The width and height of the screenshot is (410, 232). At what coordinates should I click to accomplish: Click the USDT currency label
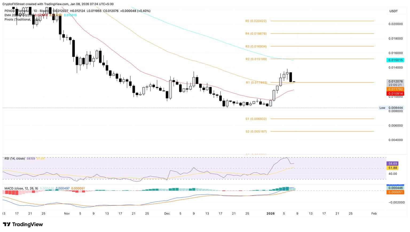[x=393, y=11]
